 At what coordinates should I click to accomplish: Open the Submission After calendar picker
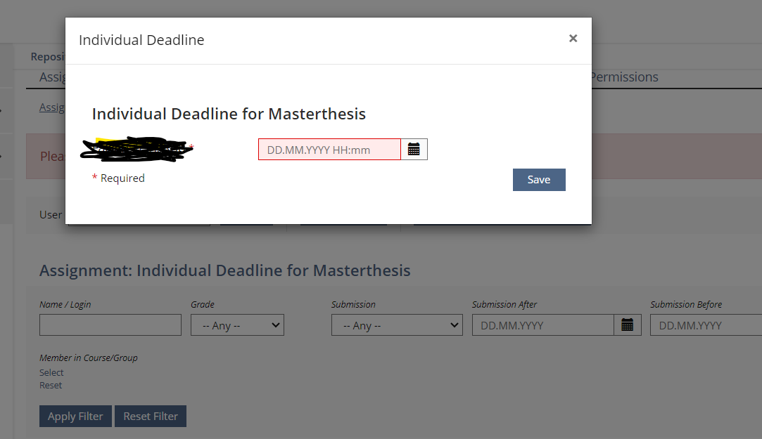point(628,325)
